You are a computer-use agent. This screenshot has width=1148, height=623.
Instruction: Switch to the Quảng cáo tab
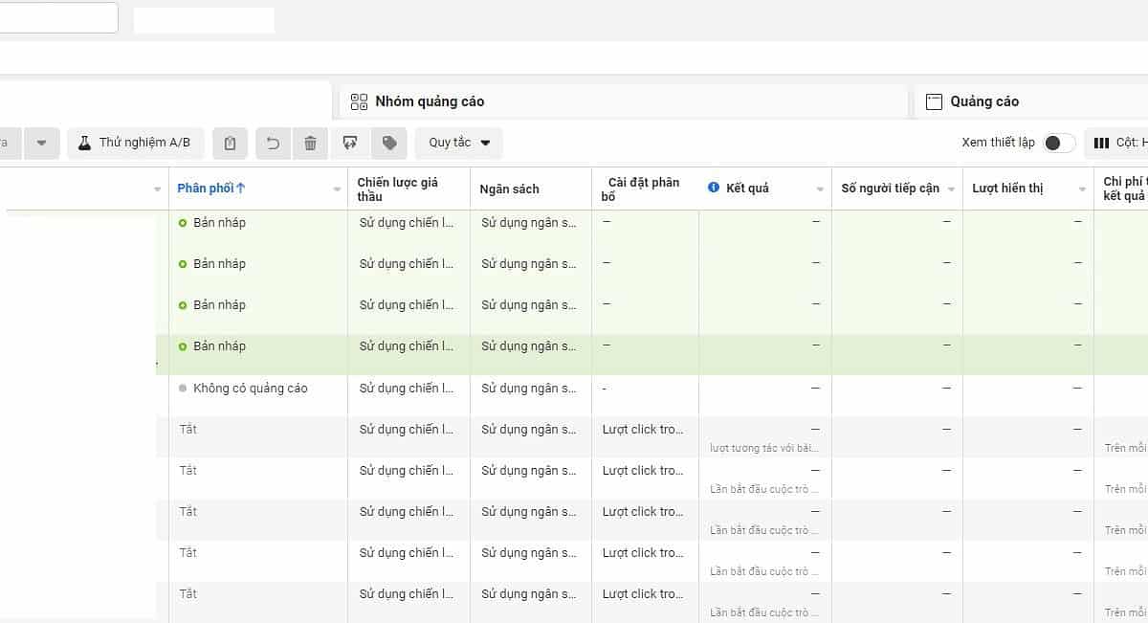tap(984, 101)
